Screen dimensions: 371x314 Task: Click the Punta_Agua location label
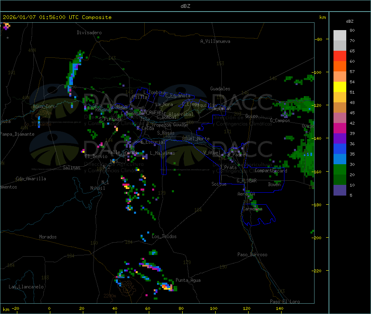pyautogui.click(x=188, y=280)
